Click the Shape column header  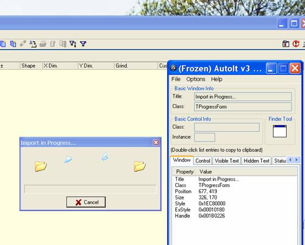[31, 66]
